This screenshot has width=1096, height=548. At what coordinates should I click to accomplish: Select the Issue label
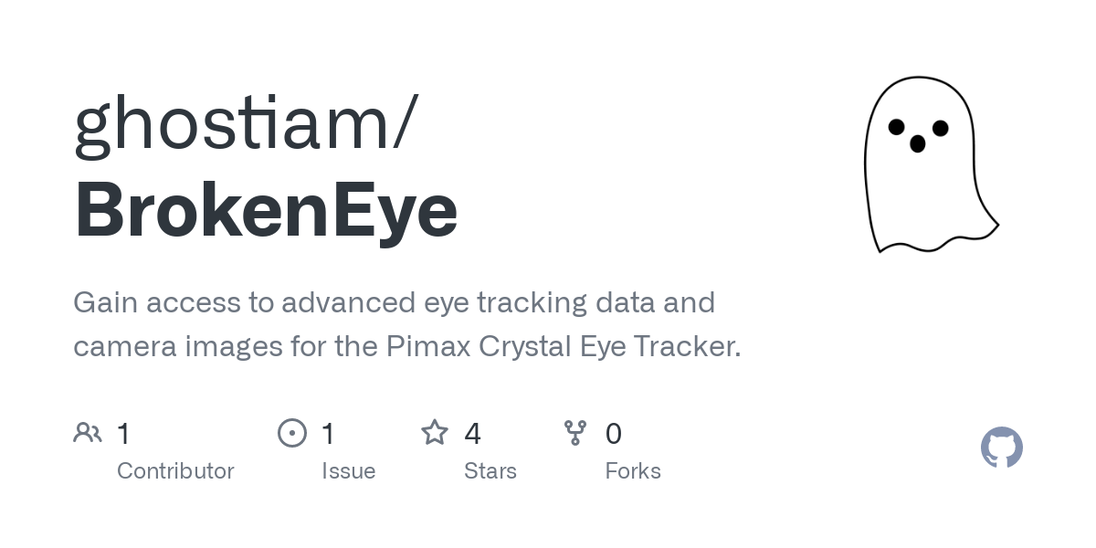point(348,471)
